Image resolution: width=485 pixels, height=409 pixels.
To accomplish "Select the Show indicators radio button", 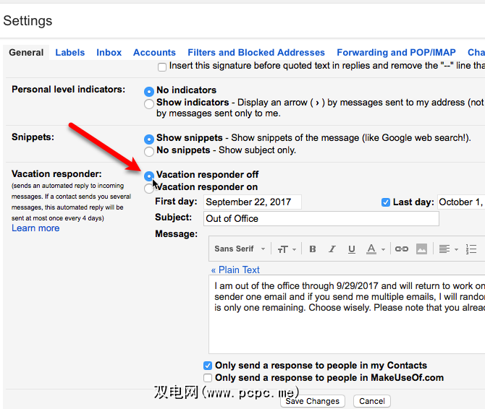I will (x=149, y=104).
